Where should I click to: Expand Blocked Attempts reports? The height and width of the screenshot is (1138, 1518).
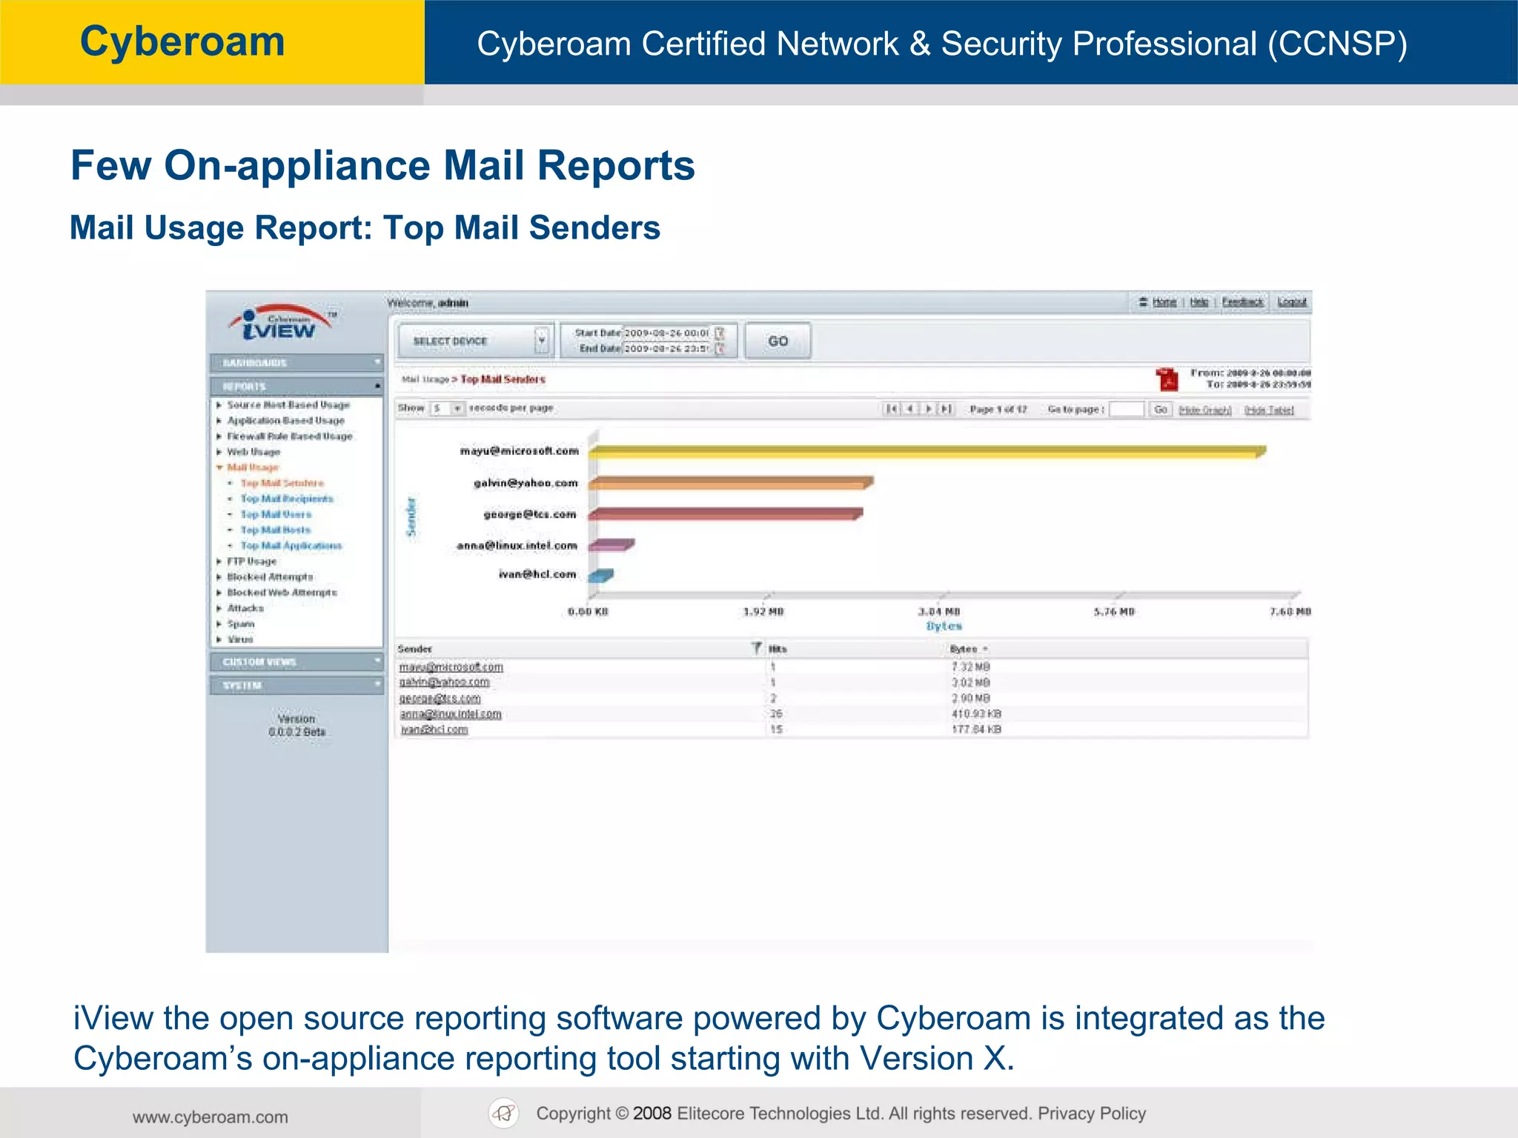pos(270,577)
